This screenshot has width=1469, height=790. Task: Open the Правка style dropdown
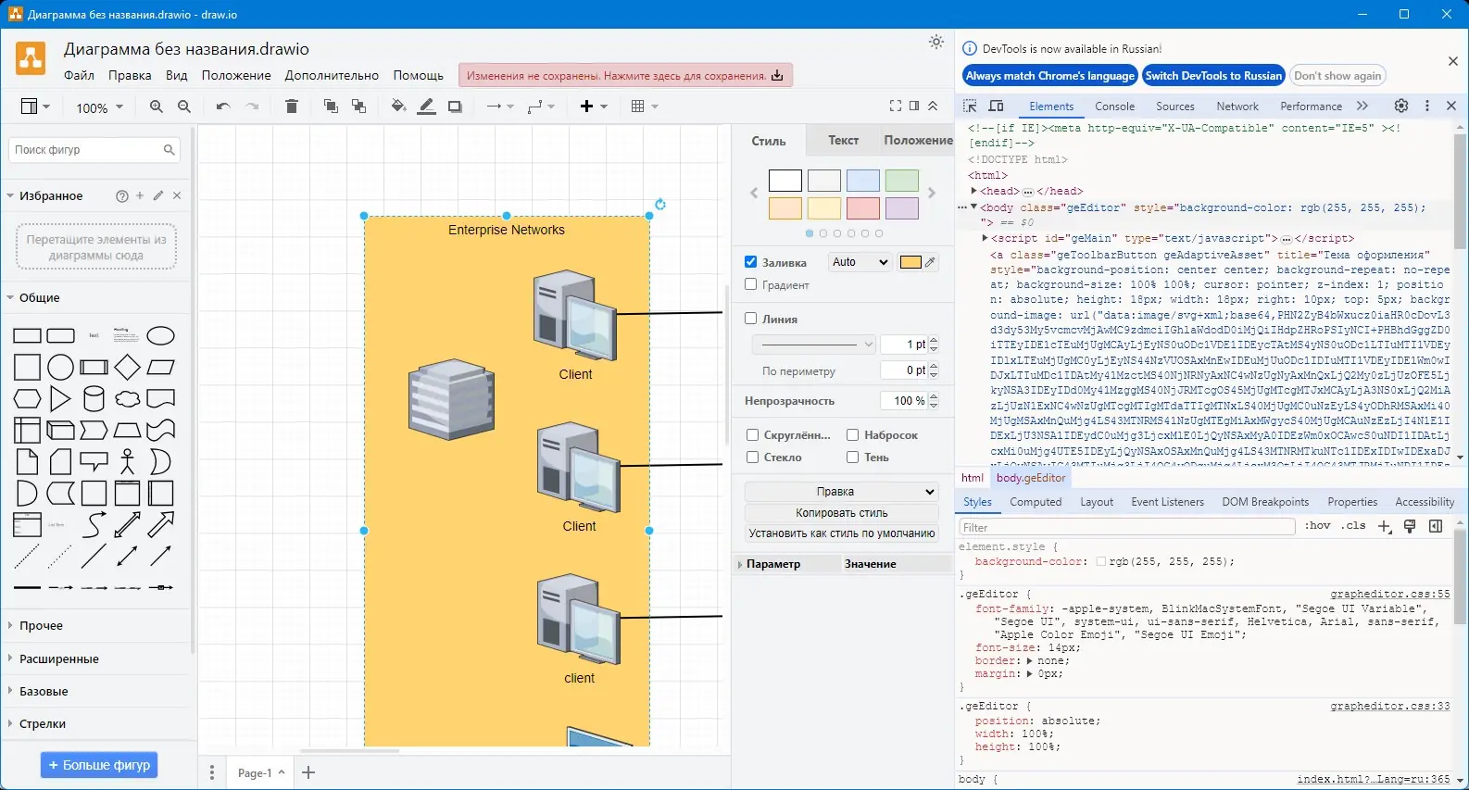[x=841, y=492]
